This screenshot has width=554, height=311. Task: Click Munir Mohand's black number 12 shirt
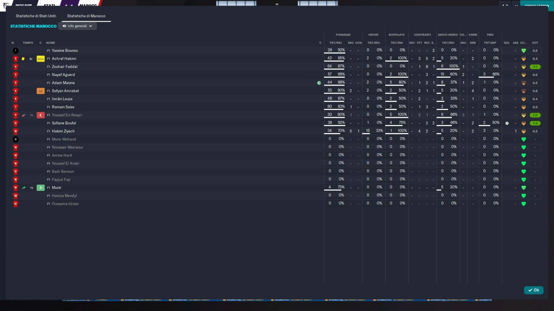coord(16,140)
